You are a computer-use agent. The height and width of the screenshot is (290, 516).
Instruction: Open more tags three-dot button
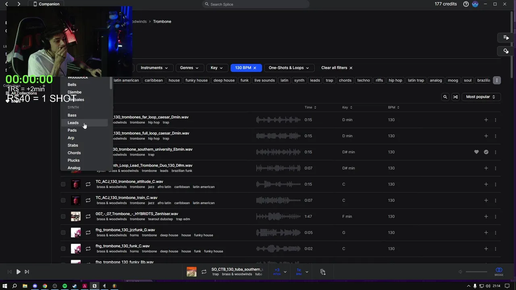coord(497,80)
